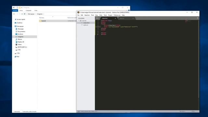Click the Back arrow in File Explorer

click(14, 14)
